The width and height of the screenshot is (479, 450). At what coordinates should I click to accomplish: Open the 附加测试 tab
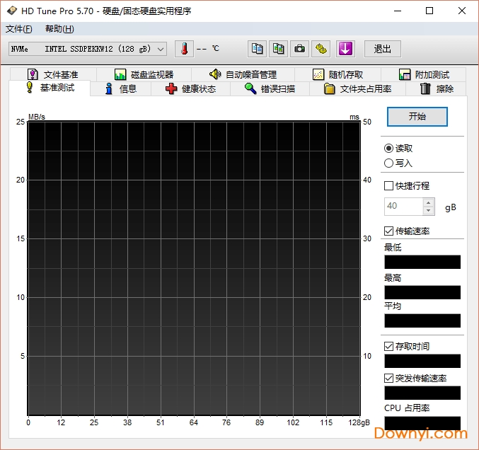pos(424,74)
